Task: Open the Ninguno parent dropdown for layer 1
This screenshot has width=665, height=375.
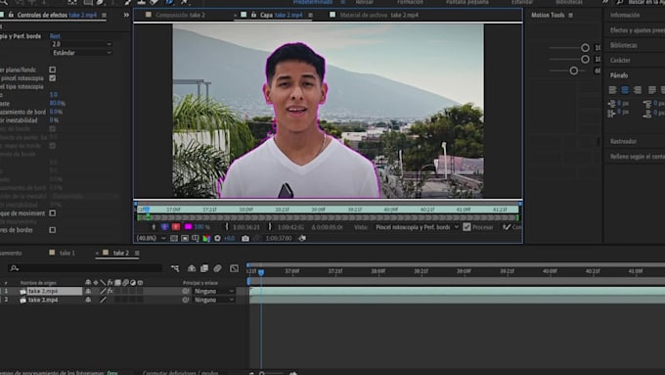Action: point(214,292)
